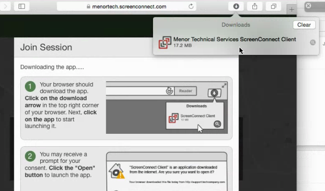Open the Share button in Safari toolbar
The height and width of the screenshot is (191, 325).
255,6
